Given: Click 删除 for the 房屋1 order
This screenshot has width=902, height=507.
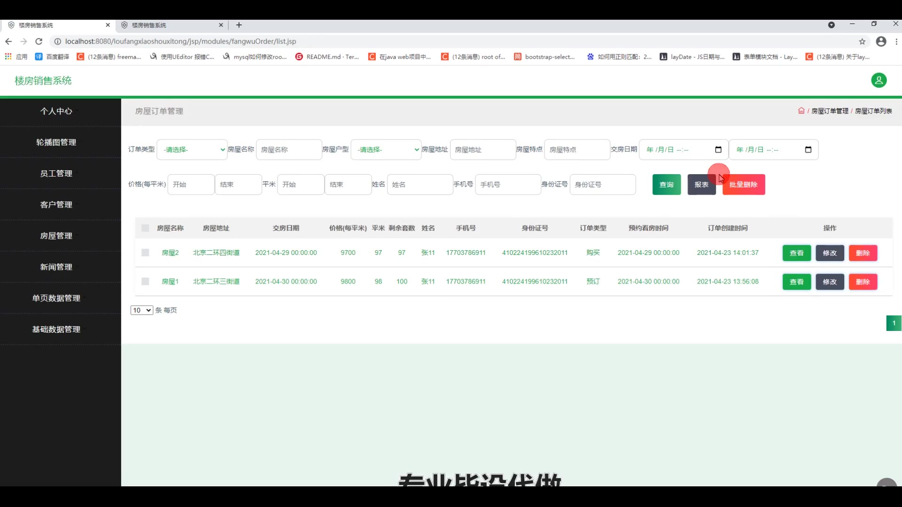Looking at the screenshot, I should 863,282.
